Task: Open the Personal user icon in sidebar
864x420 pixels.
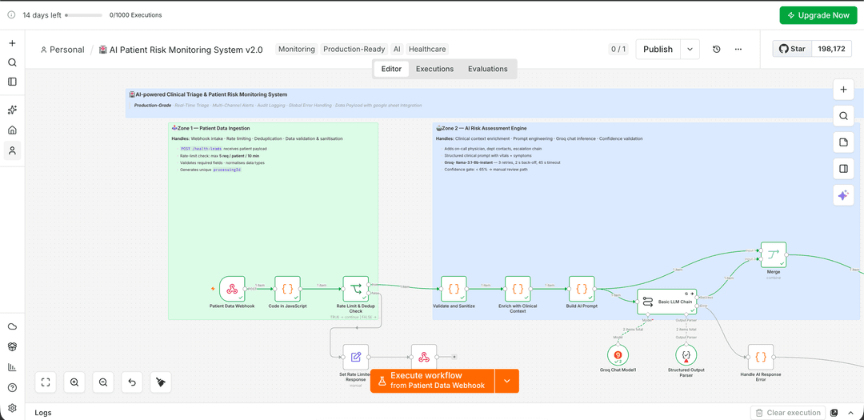Action: 12,150
